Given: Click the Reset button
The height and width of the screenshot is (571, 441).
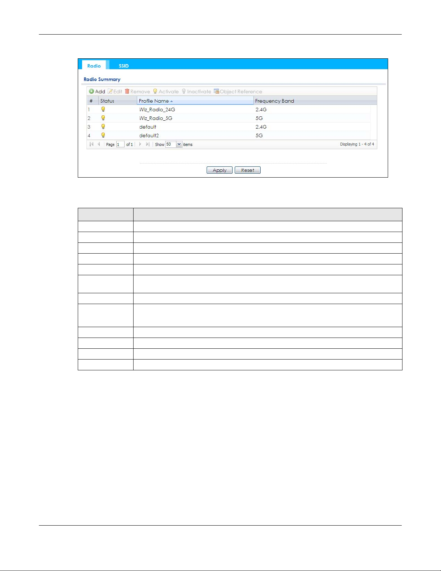Looking at the screenshot, I should pyautogui.click(x=248, y=170).
